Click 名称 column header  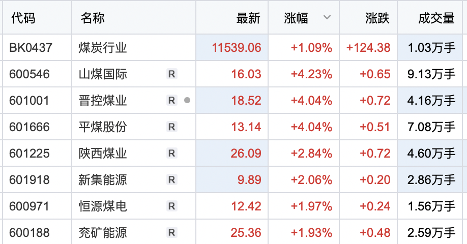click(x=92, y=18)
